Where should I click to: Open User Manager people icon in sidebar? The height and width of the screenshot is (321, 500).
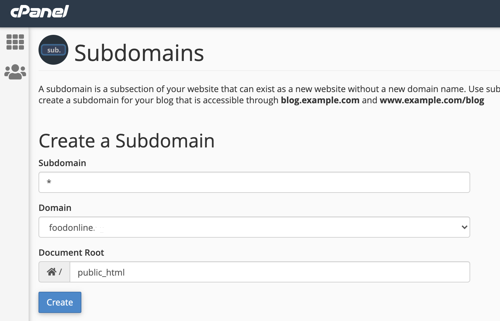click(x=15, y=72)
